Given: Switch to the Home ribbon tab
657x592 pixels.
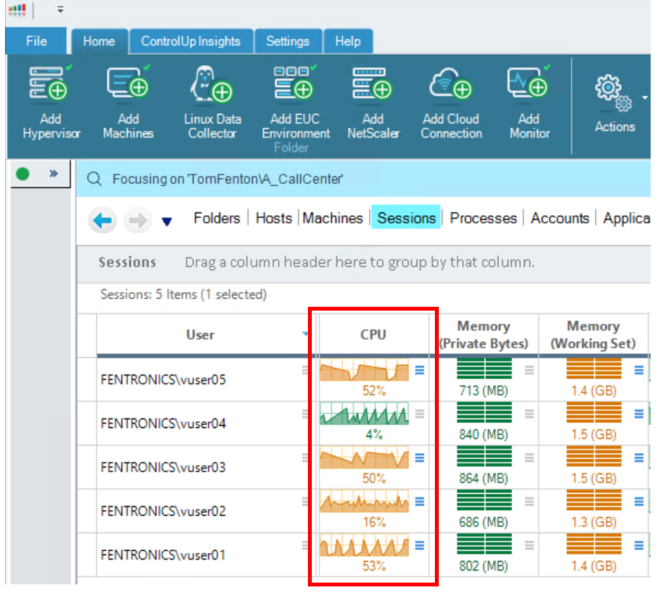Looking at the screenshot, I should click(99, 41).
